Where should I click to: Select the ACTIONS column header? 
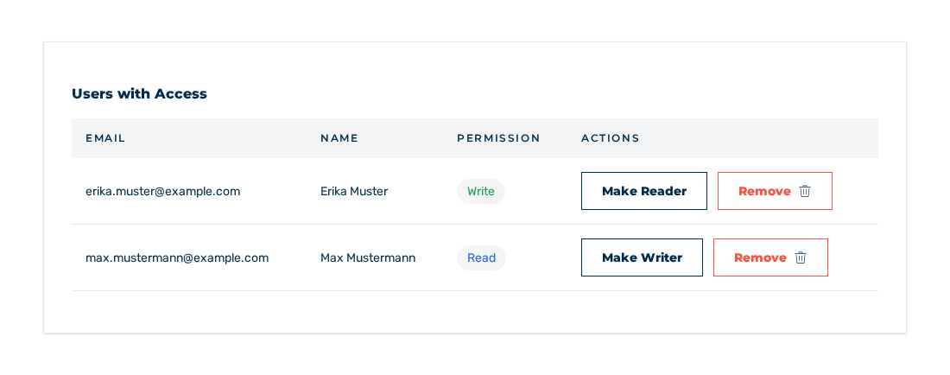[610, 138]
